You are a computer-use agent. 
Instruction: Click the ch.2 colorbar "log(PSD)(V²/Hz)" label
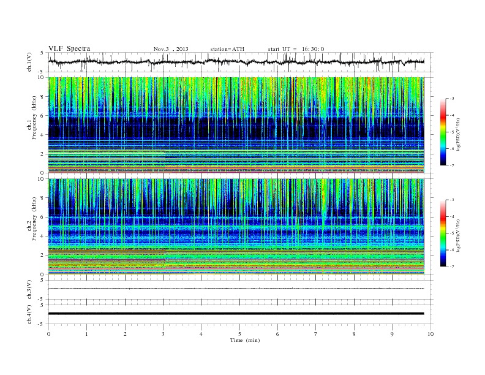tap(459, 235)
